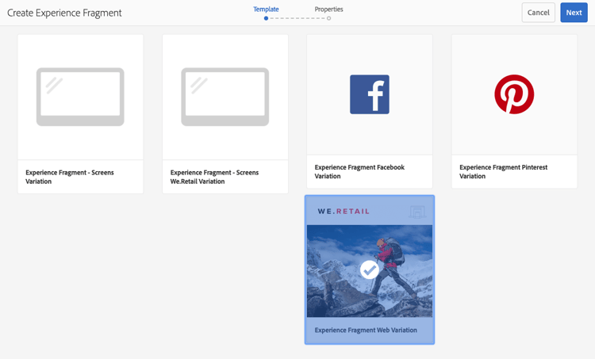The height and width of the screenshot is (359, 595).
Task: Click the filled Template step indicator dot
Action: point(266,18)
